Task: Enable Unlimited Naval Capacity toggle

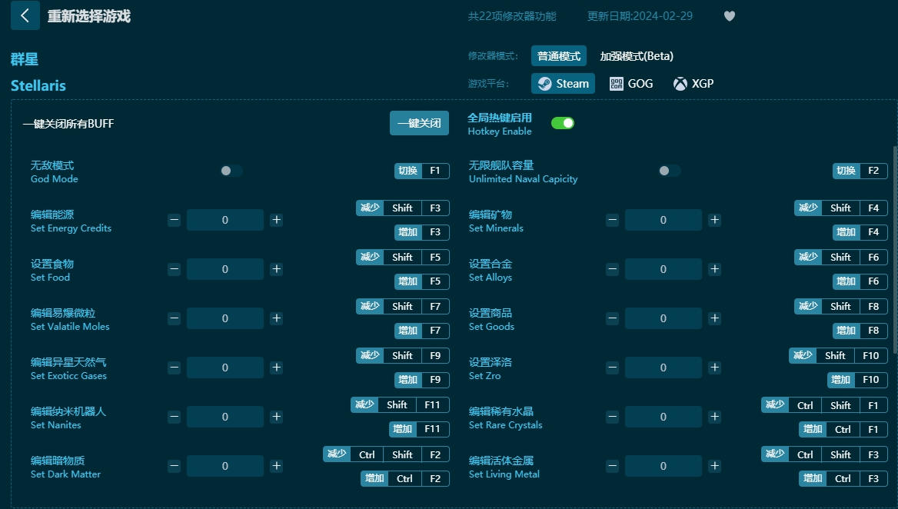Action: coord(669,171)
